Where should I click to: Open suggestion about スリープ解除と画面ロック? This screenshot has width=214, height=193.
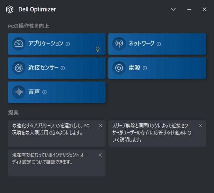[157, 133]
